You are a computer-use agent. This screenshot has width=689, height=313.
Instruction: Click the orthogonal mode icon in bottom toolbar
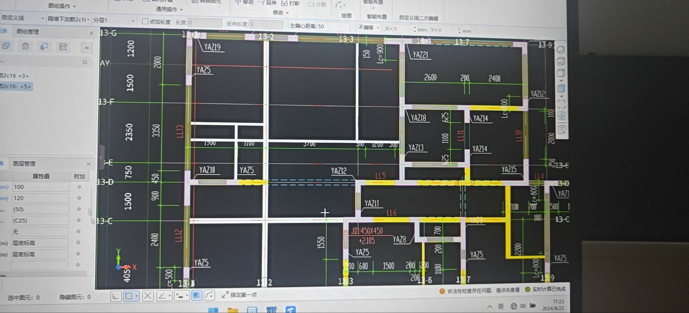(x=116, y=296)
